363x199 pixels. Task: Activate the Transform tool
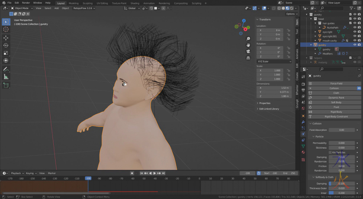(x=6, y=61)
